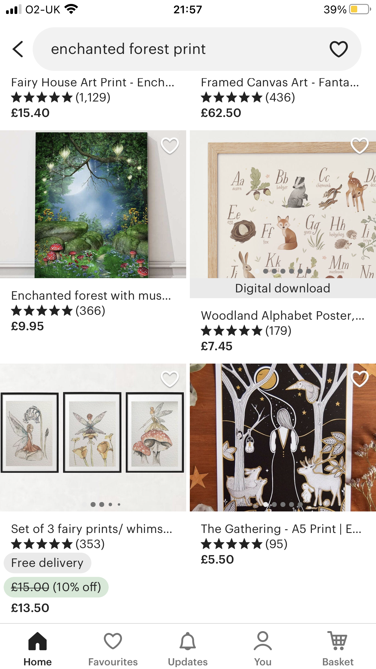This screenshot has height=669, width=376.
Task: Favourite the Woodland Alphabet Poster
Action: pyautogui.click(x=359, y=146)
